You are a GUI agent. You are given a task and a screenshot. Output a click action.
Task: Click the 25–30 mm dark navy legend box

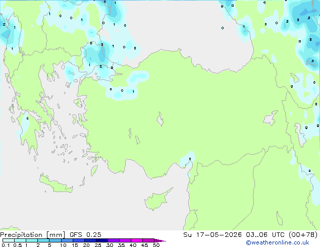pos(102,240)
